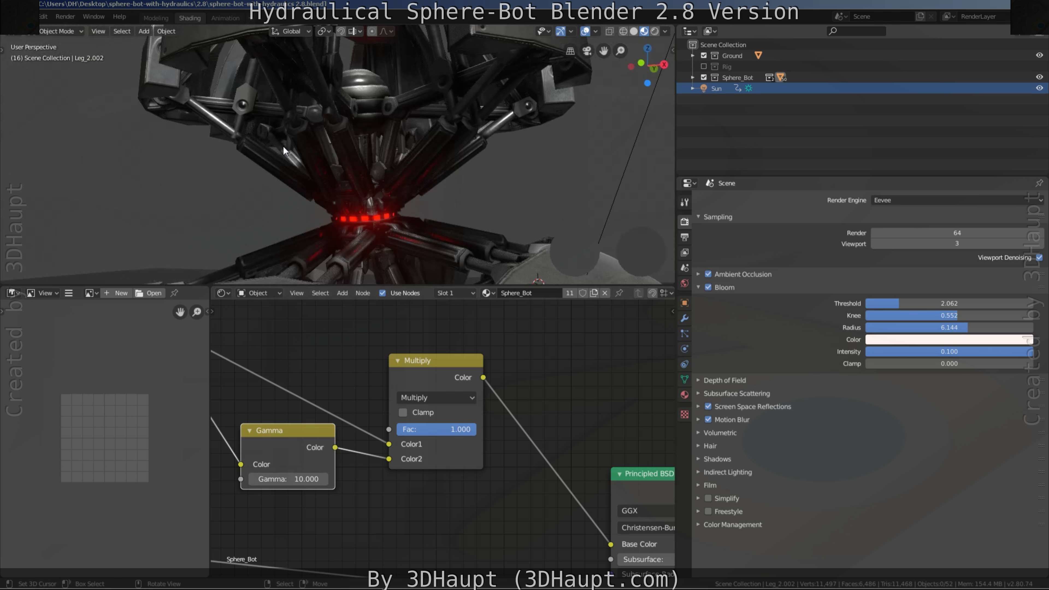Open the Window menu
The width and height of the screenshot is (1049, 590).
click(x=94, y=17)
